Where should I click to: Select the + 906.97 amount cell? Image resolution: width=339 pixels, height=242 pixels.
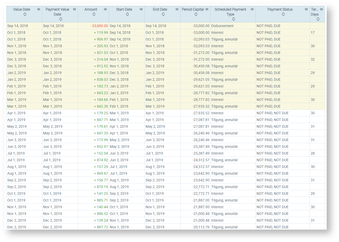coord(101,39)
